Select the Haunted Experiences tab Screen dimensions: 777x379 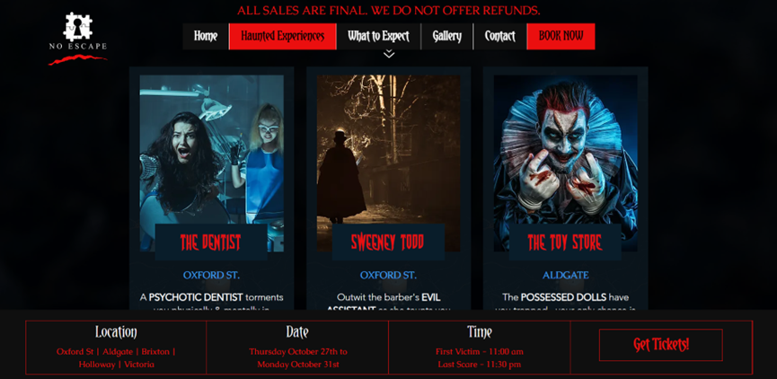pos(282,36)
